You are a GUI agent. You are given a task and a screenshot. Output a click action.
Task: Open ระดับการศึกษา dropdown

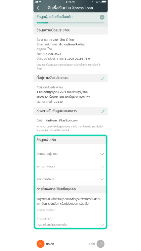(70, 179)
